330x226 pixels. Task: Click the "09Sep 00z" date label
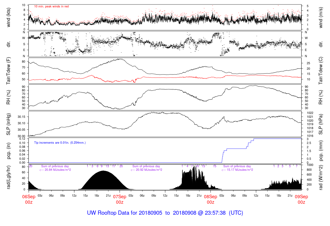coord(301,200)
